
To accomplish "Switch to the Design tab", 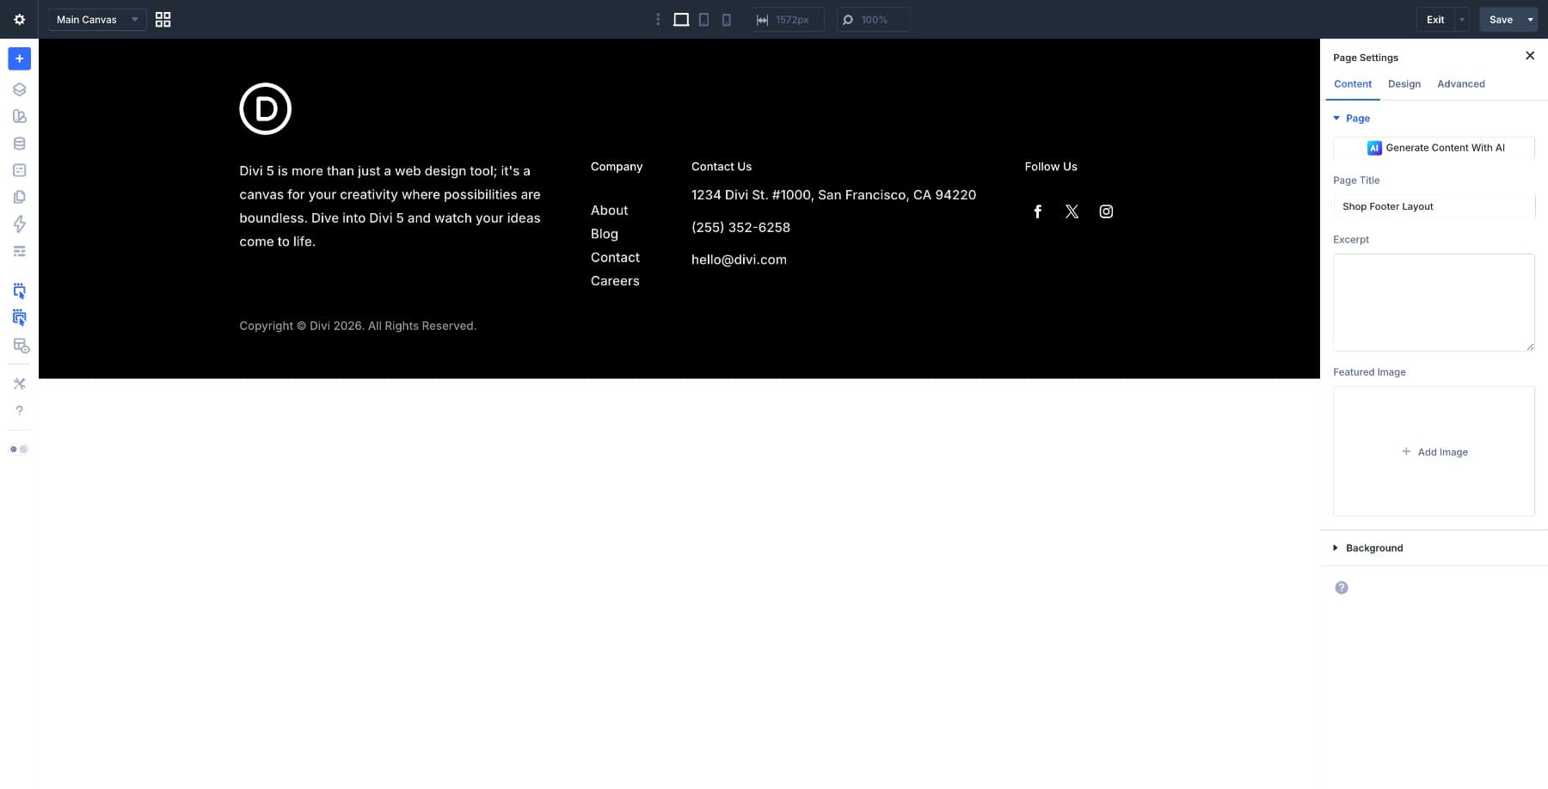I will (x=1404, y=83).
